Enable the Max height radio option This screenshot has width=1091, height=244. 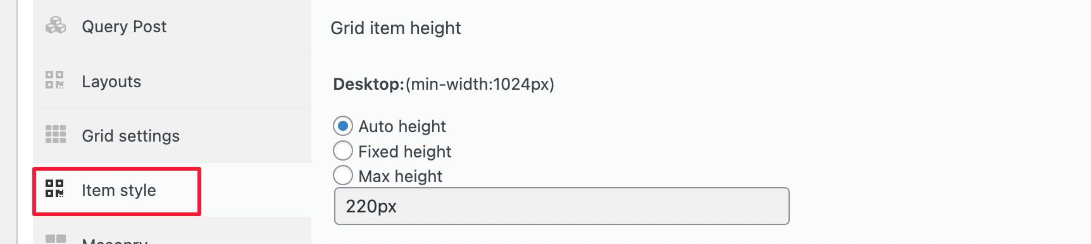tap(343, 175)
